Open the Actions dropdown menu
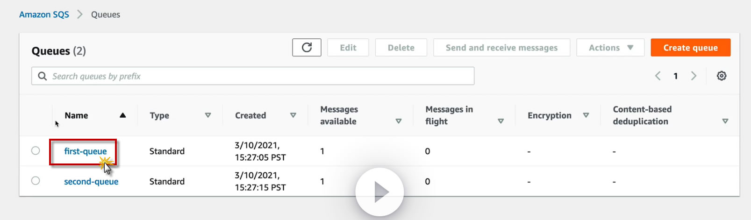The height and width of the screenshot is (220, 751). point(610,48)
